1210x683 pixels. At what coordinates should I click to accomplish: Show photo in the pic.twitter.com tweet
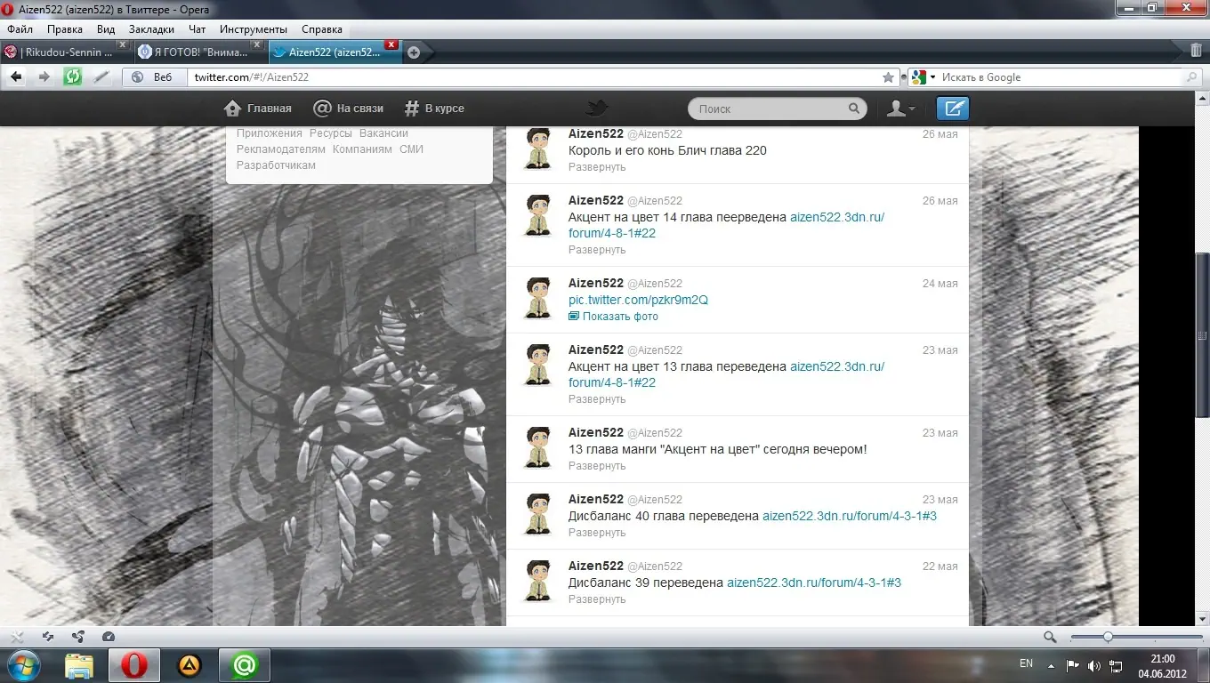pyautogui.click(x=620, y=317)
